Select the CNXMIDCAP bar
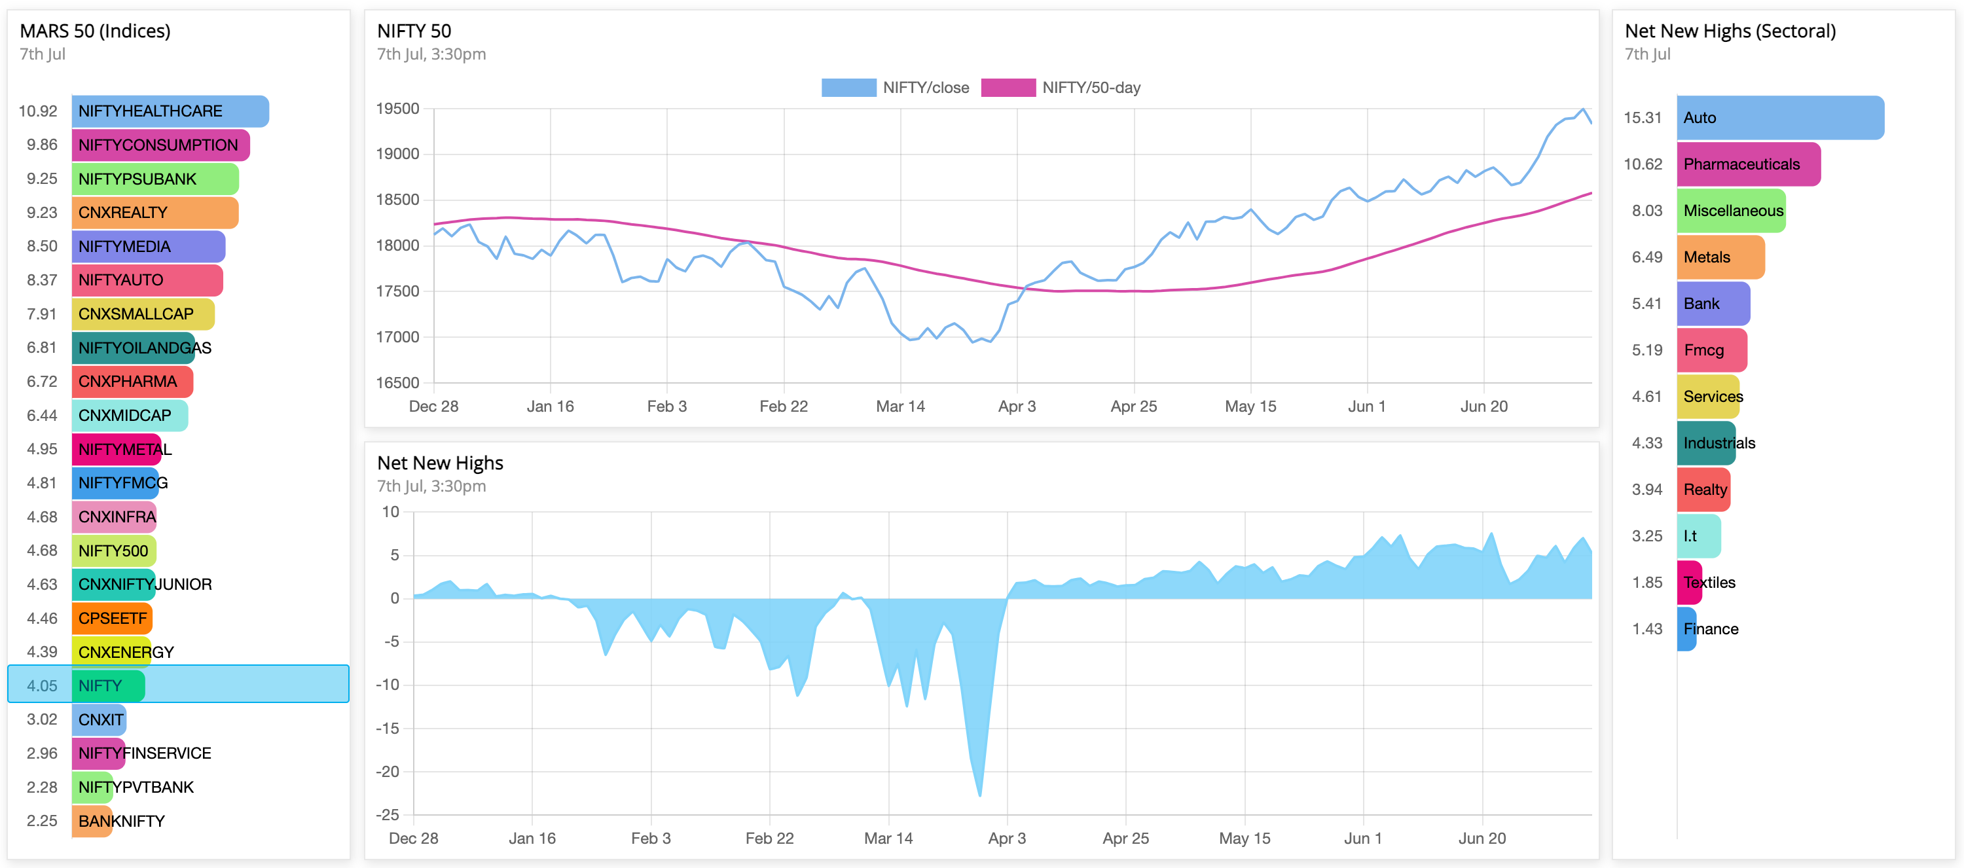Image resolution: width=1964 pixels, height=868 pixels. [130, 415]
